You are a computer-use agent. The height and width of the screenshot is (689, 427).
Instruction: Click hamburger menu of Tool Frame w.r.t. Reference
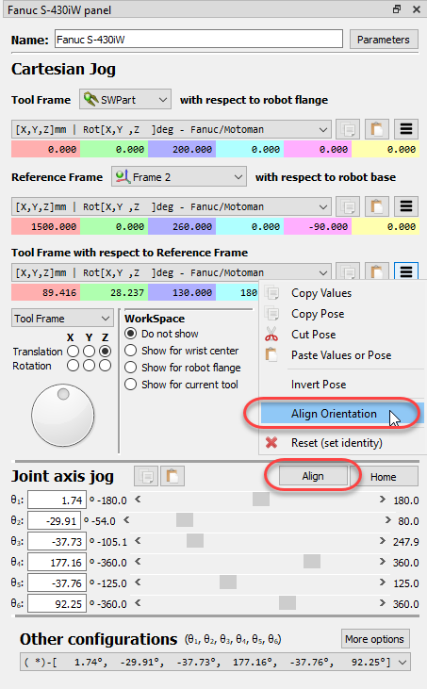pos(406,271)
